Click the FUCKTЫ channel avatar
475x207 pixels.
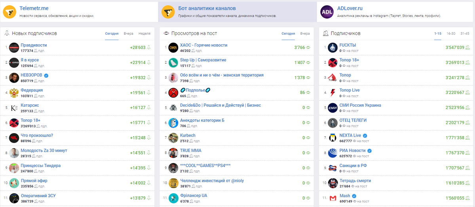coord(333,48)
